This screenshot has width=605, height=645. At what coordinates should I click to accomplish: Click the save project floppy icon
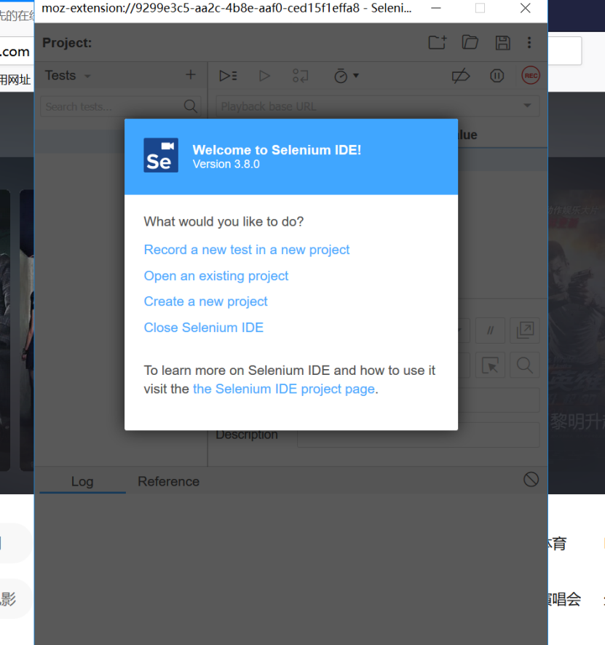tap(502, 43)
